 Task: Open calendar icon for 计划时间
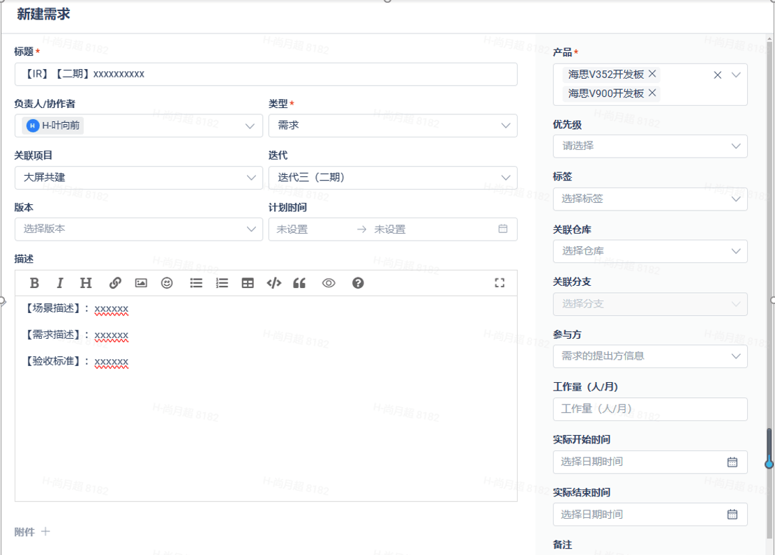point(503,229)
